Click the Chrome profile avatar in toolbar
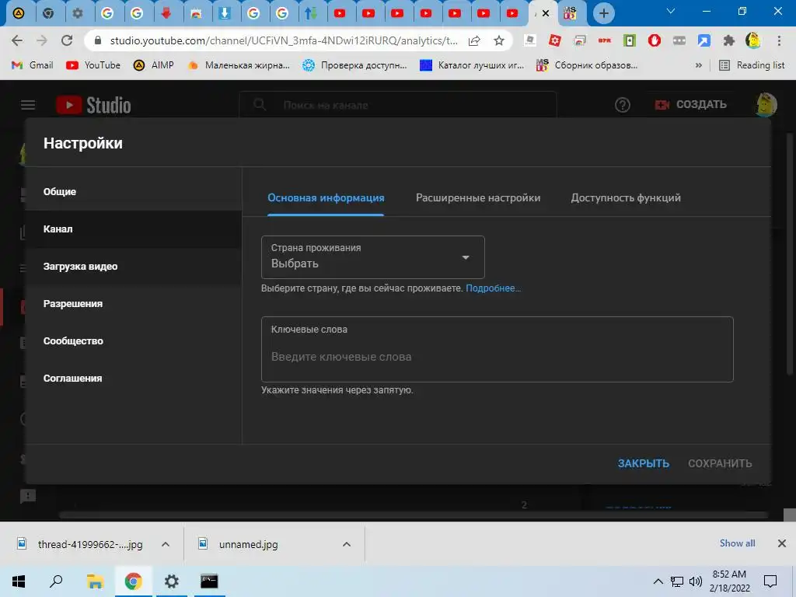 coord(753,40)
